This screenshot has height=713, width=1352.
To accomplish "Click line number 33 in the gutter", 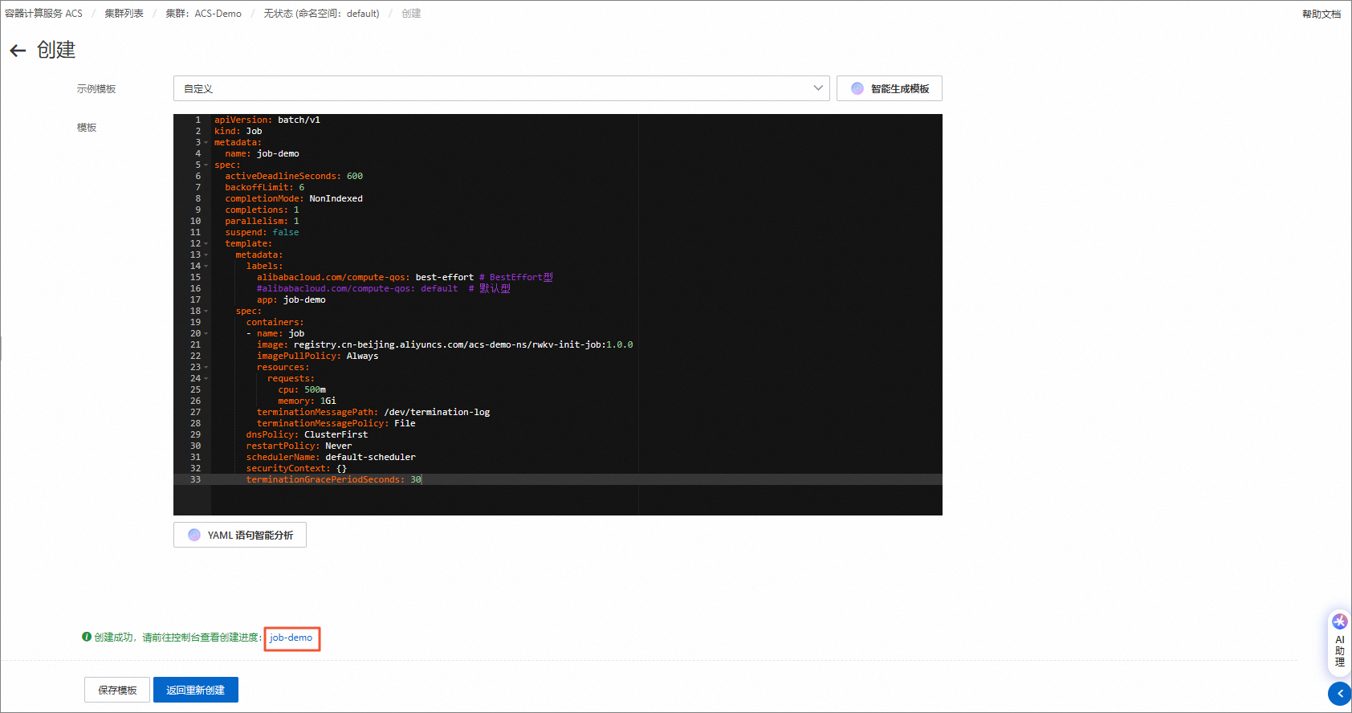I will 195,479.
